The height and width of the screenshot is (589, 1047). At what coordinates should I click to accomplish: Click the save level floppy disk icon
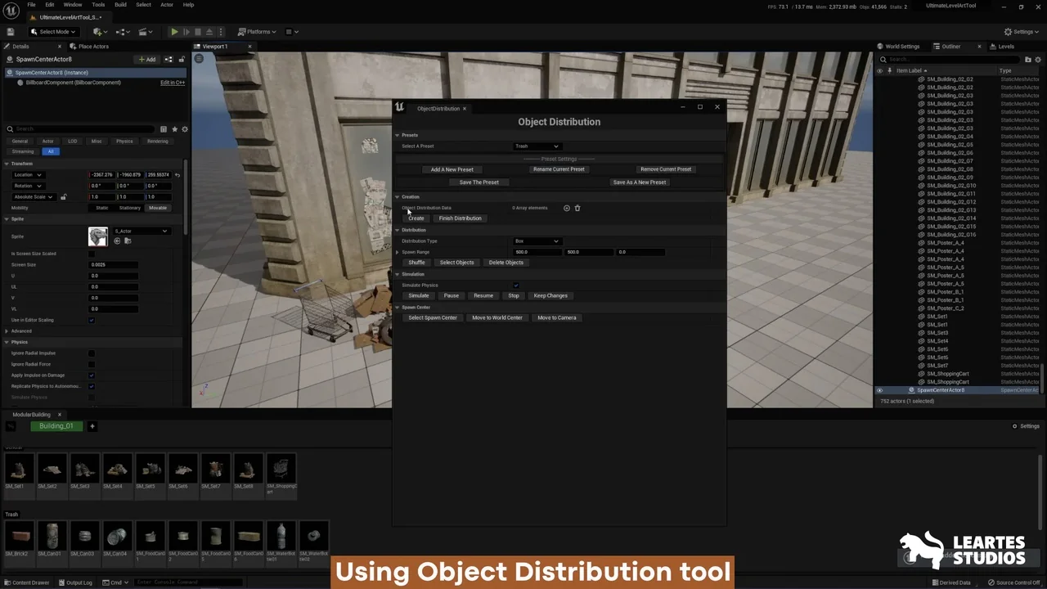point(10,32)
